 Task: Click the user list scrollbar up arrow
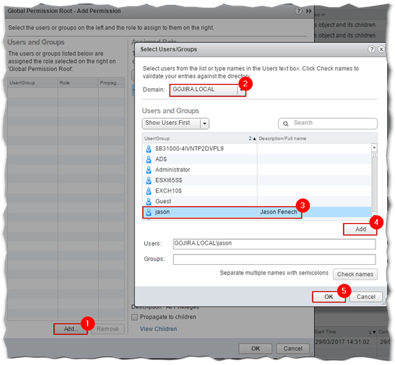pos(374,147)
